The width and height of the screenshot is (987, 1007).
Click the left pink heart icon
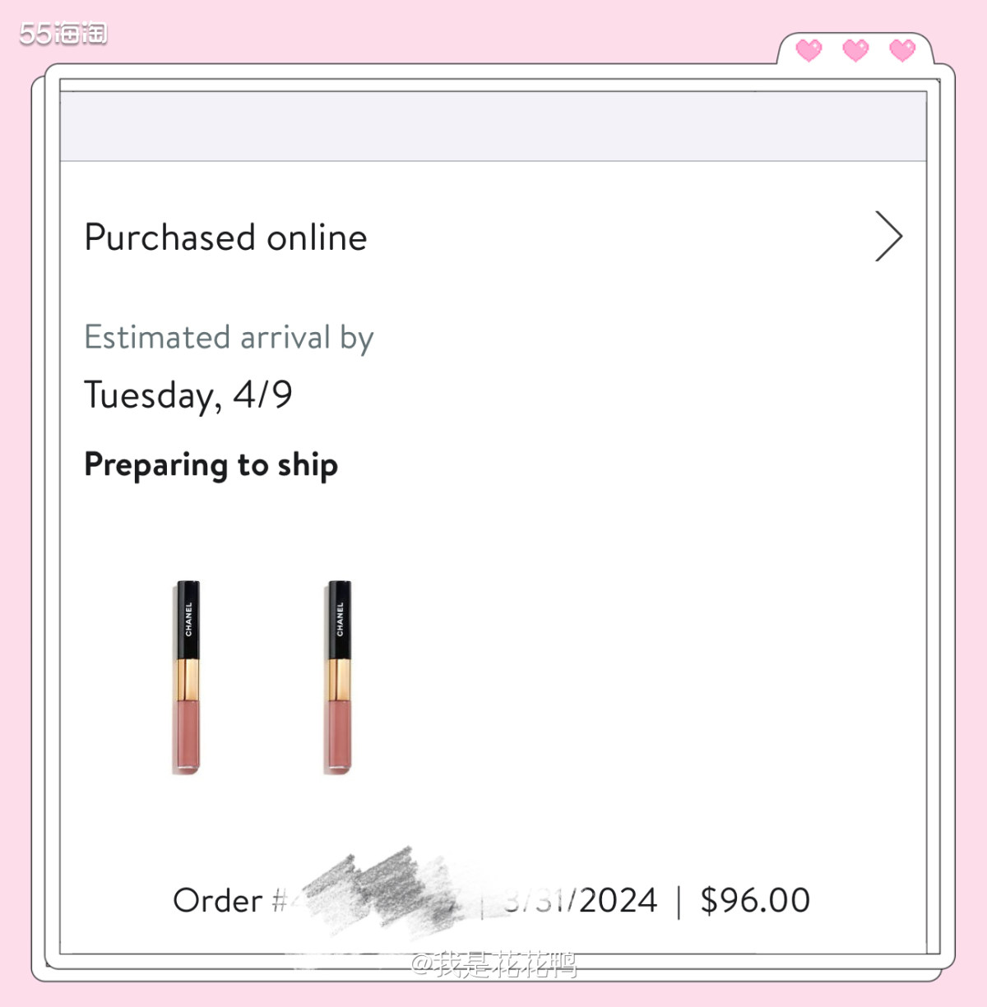809,50
